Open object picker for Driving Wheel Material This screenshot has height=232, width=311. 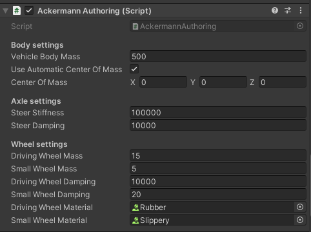[x=300, y=207]
